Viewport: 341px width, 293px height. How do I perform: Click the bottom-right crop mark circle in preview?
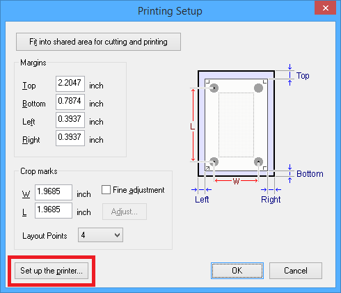258,161
